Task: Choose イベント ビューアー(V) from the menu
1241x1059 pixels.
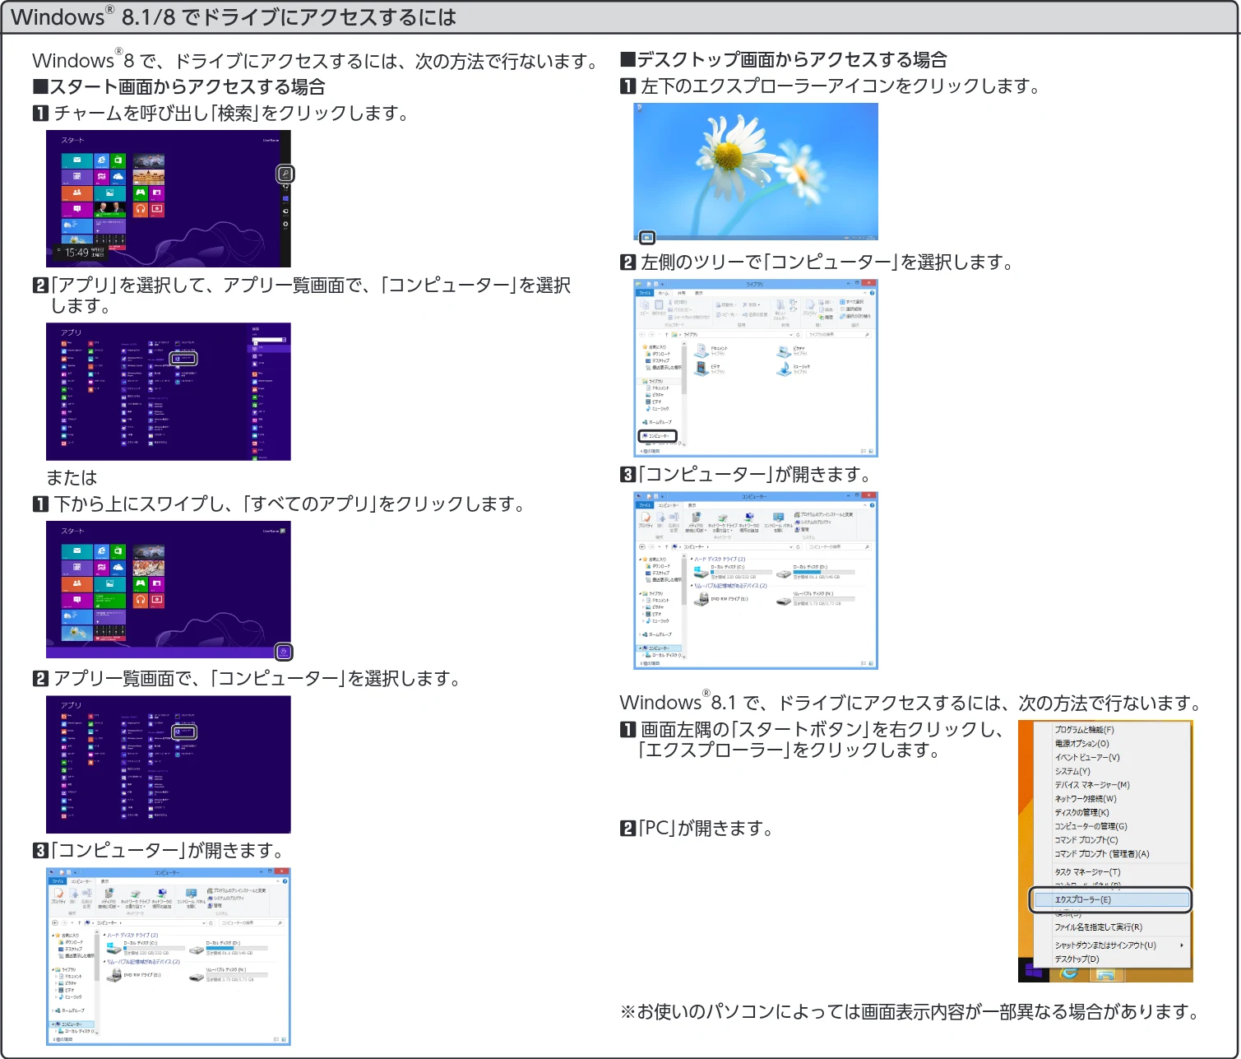Action: pos(1087,757)
